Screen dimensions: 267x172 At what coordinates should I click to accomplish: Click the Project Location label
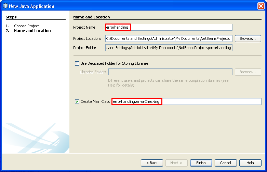(x=87, y=38)
